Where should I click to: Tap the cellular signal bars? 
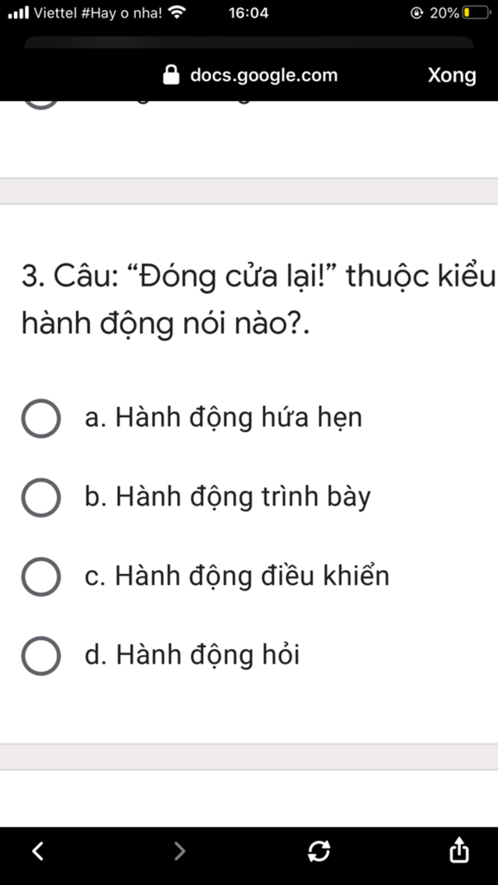(18, 13)
